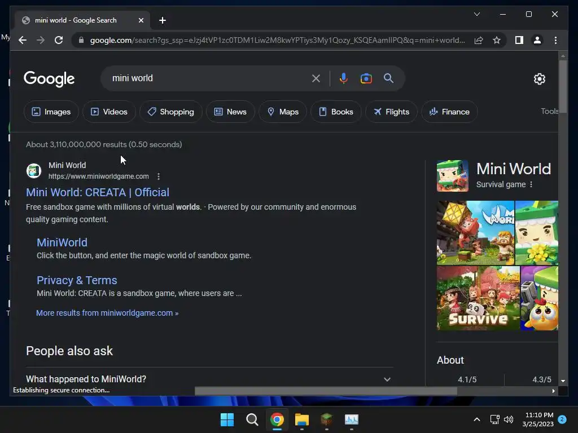Filter results by News

230,112
